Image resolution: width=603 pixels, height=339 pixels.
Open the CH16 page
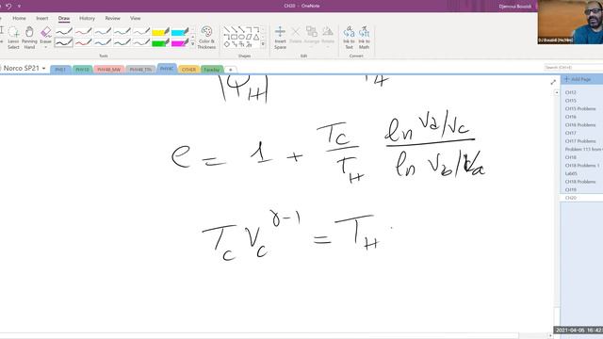[571, 117]
